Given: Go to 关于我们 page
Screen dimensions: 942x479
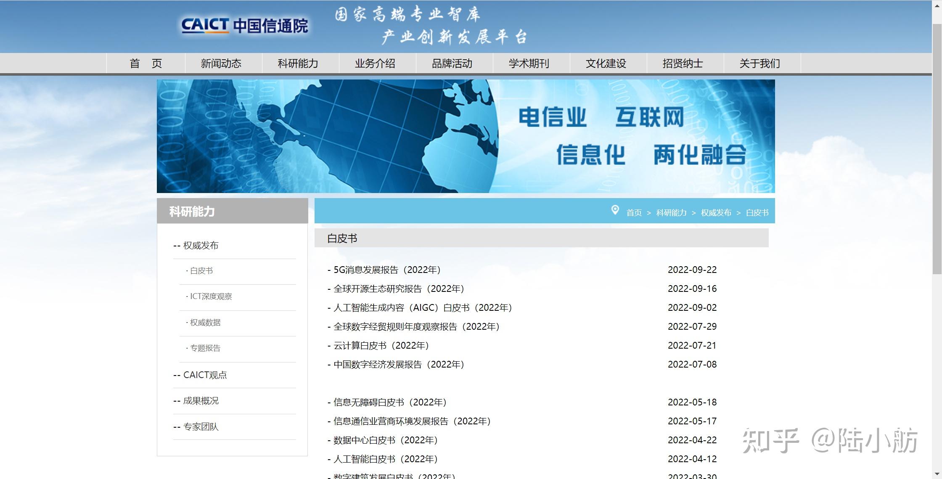Looking at the screenshot, I should pos(760,63).
